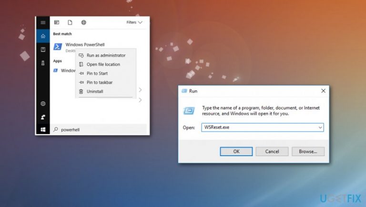Click the large Run program icon
This screenshot has width=366, height=207.
tap(189, 110)
